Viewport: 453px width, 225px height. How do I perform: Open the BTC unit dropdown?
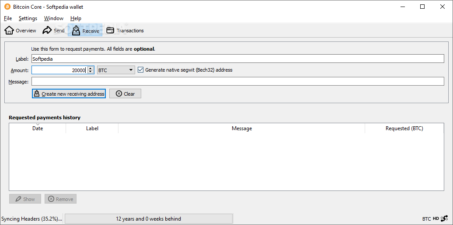[x=116, y=70]
